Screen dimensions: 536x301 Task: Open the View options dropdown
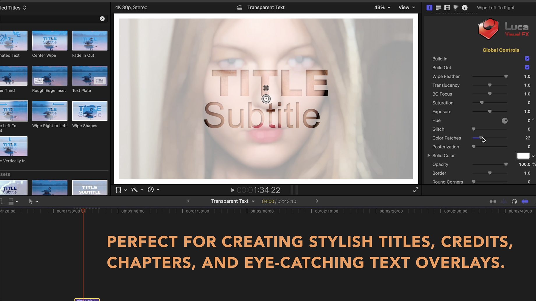click(406, 8)
